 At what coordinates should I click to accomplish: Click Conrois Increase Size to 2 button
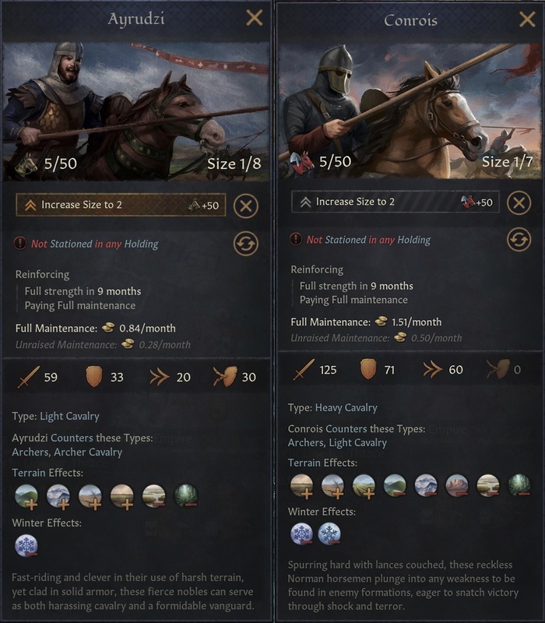(x=396, y=202)
